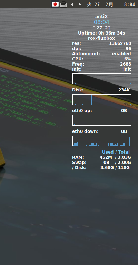Click the Japanese flag input method icon
This screenshot has height=265, width=138.
[55, 4]
